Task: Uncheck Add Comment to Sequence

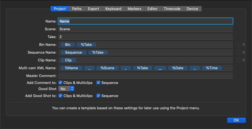Action: click(x=98, y=83)
